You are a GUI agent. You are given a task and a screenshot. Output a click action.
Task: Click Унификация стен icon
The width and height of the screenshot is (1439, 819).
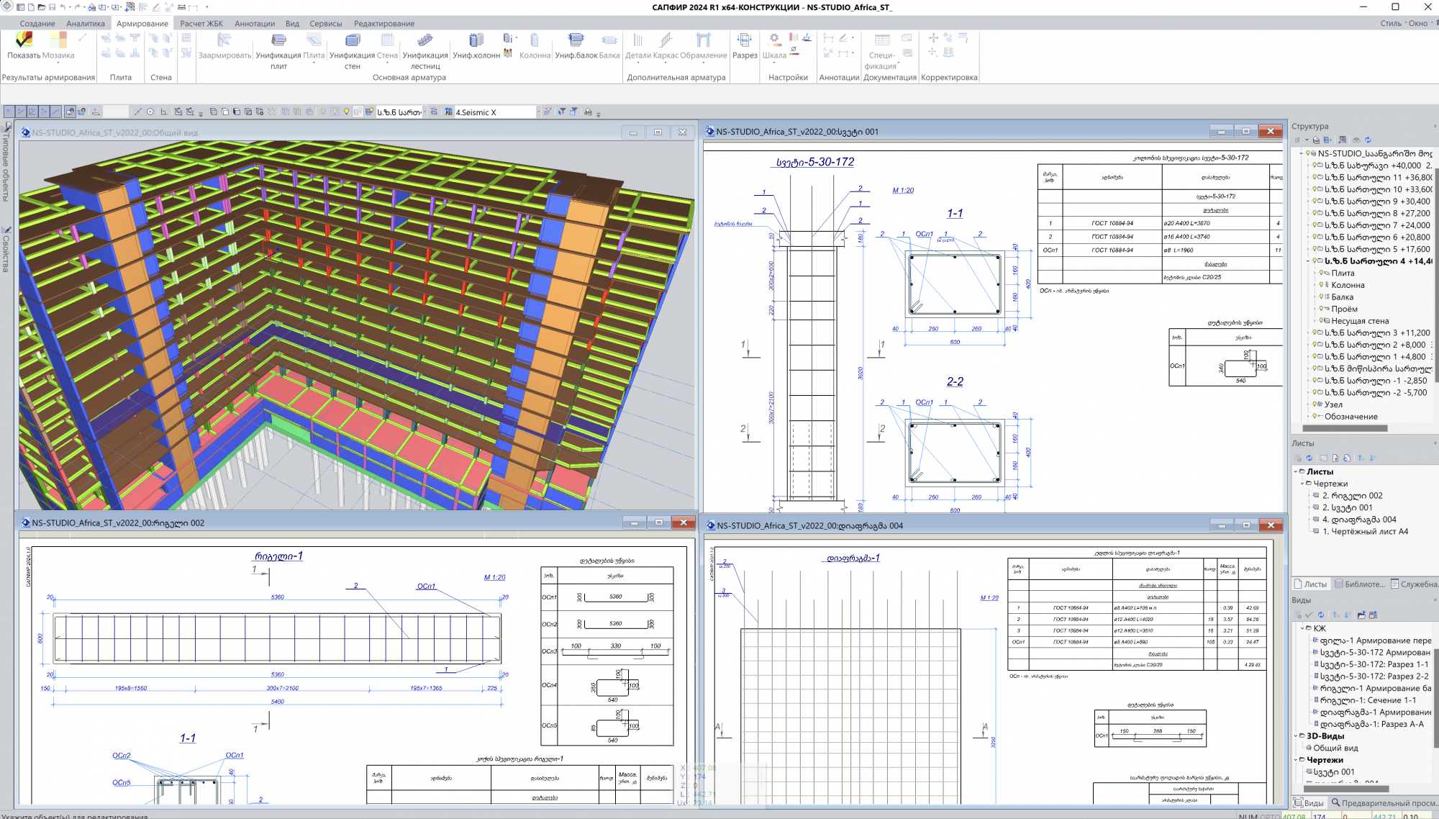353,40
